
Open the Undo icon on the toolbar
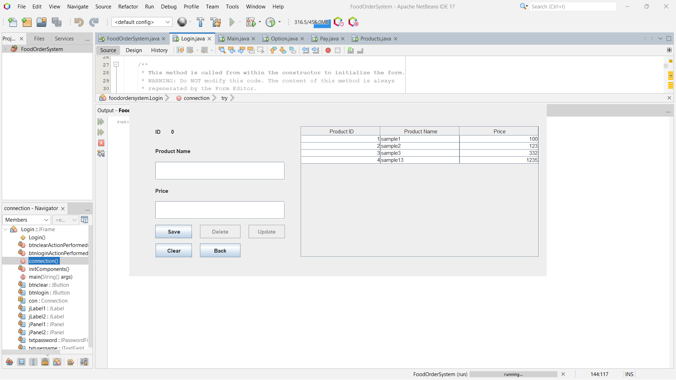click(79, 22)
